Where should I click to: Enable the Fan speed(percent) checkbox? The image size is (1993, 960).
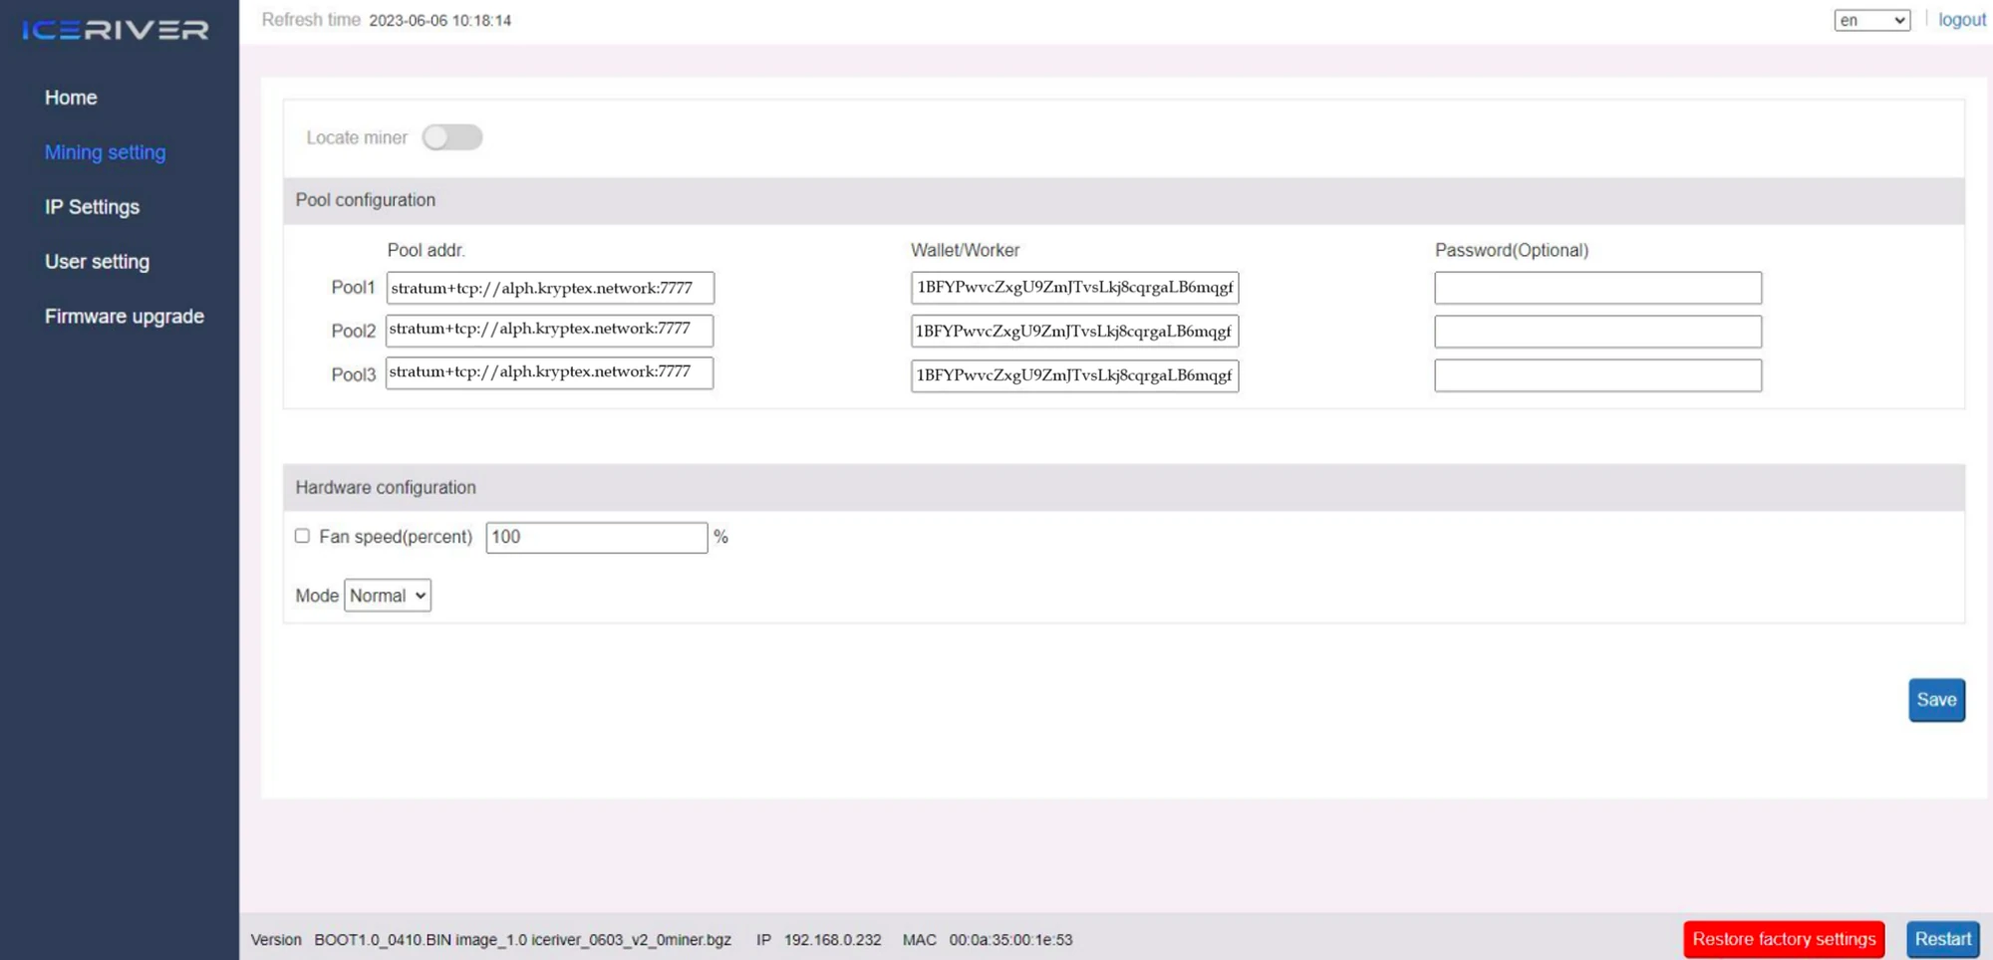302,536
